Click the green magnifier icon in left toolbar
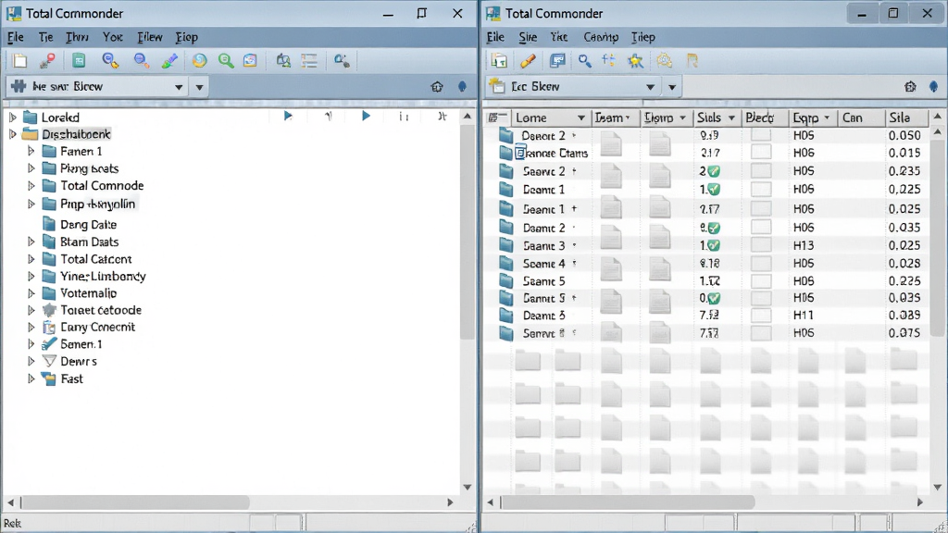The image size is (948, 533). [226, 60]
